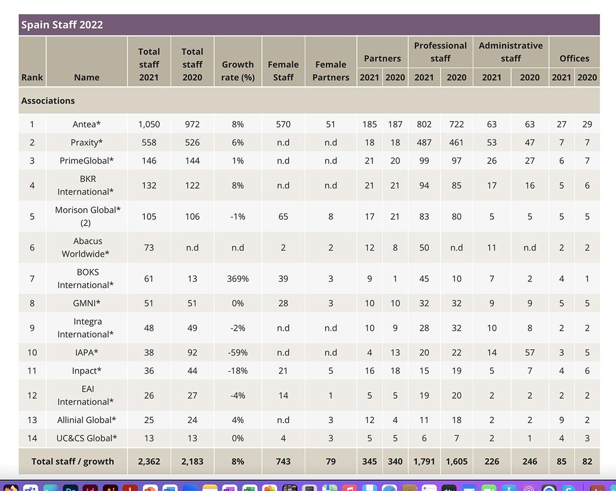
Task: Click Integra International's growth rate '-2%'
Action: pyautogui.click(x=238, y=328)
